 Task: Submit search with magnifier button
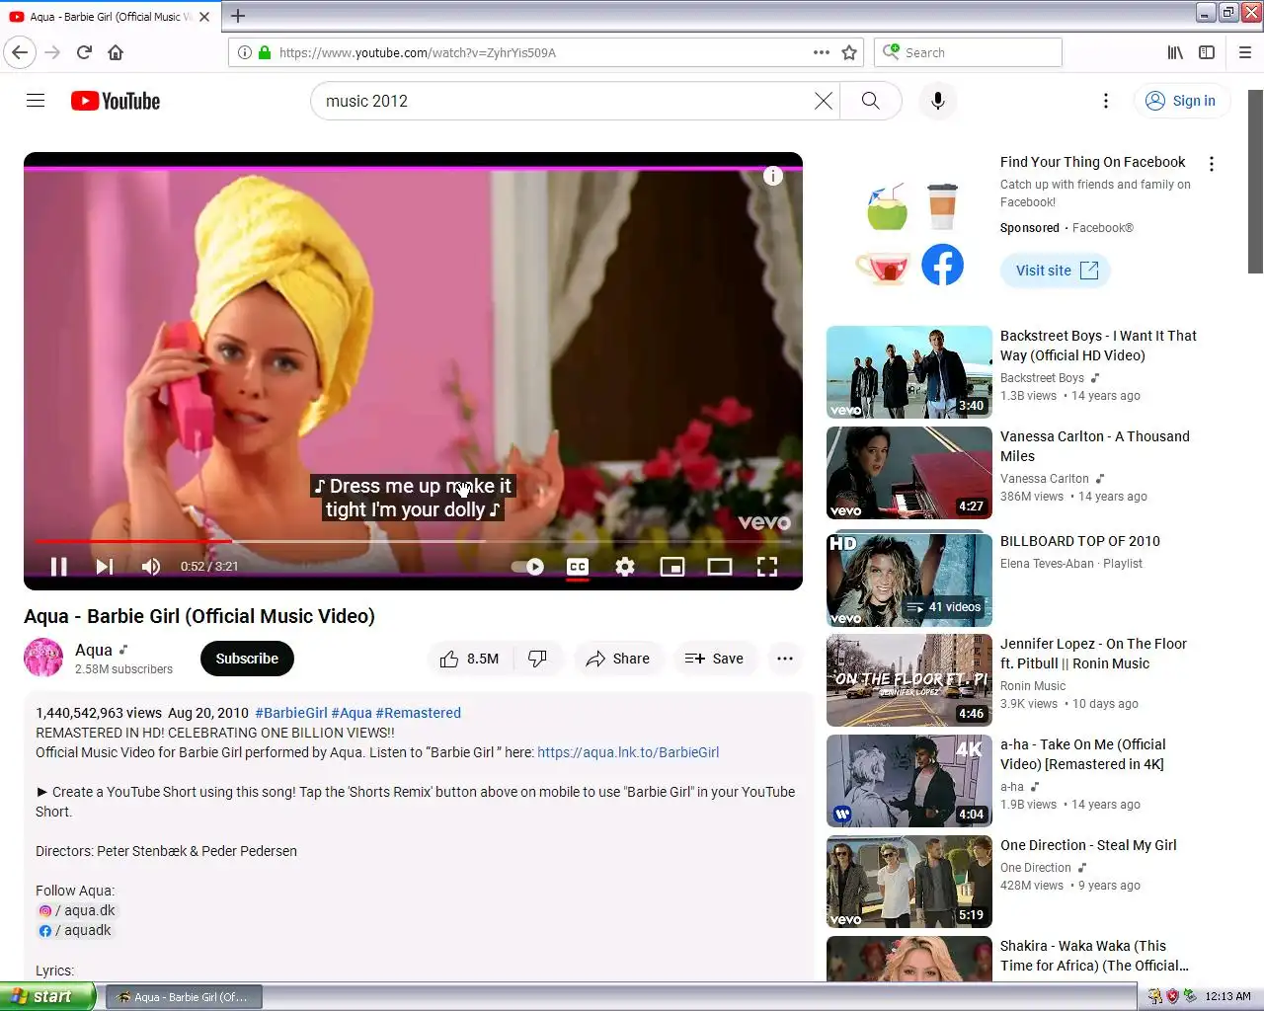(870, 101)
